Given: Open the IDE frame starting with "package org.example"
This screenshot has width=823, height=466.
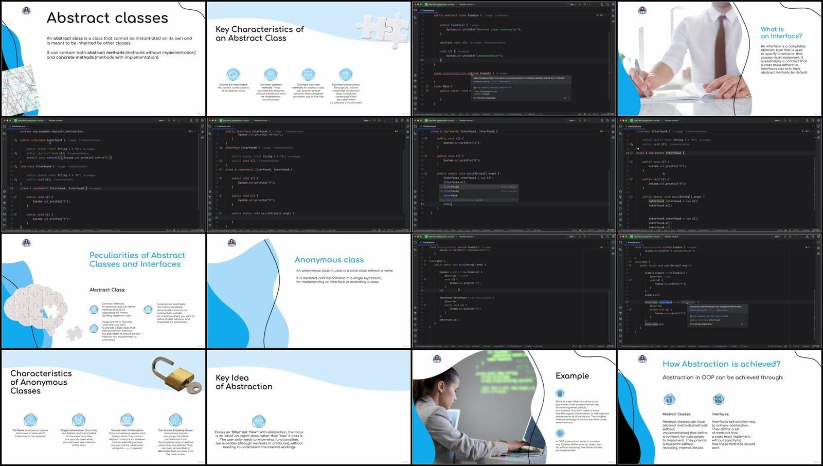Looking at the screenshot, I should pos(103,175).
